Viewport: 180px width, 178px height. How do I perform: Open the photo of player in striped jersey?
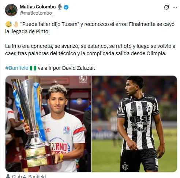click(x=134, y=124)
